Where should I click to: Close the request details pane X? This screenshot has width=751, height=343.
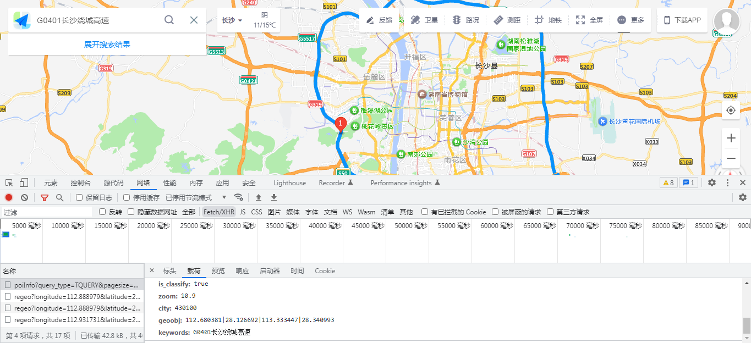pyautogui.click(x=152, y=270)
